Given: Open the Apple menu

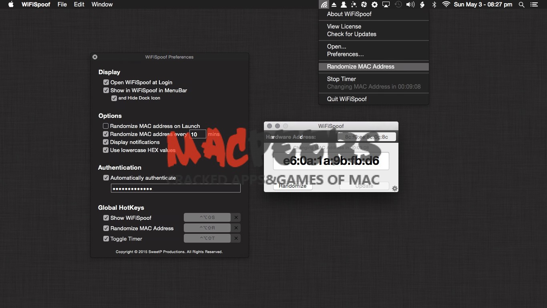Looking at the screenshot, I should (11, 4).
